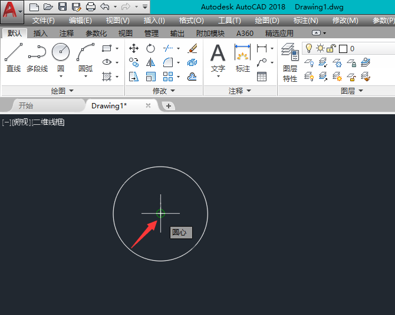The width and height of the screenshot is (395, 315).
Task: Open the File (文件) menu
Action: pos(43,21)
